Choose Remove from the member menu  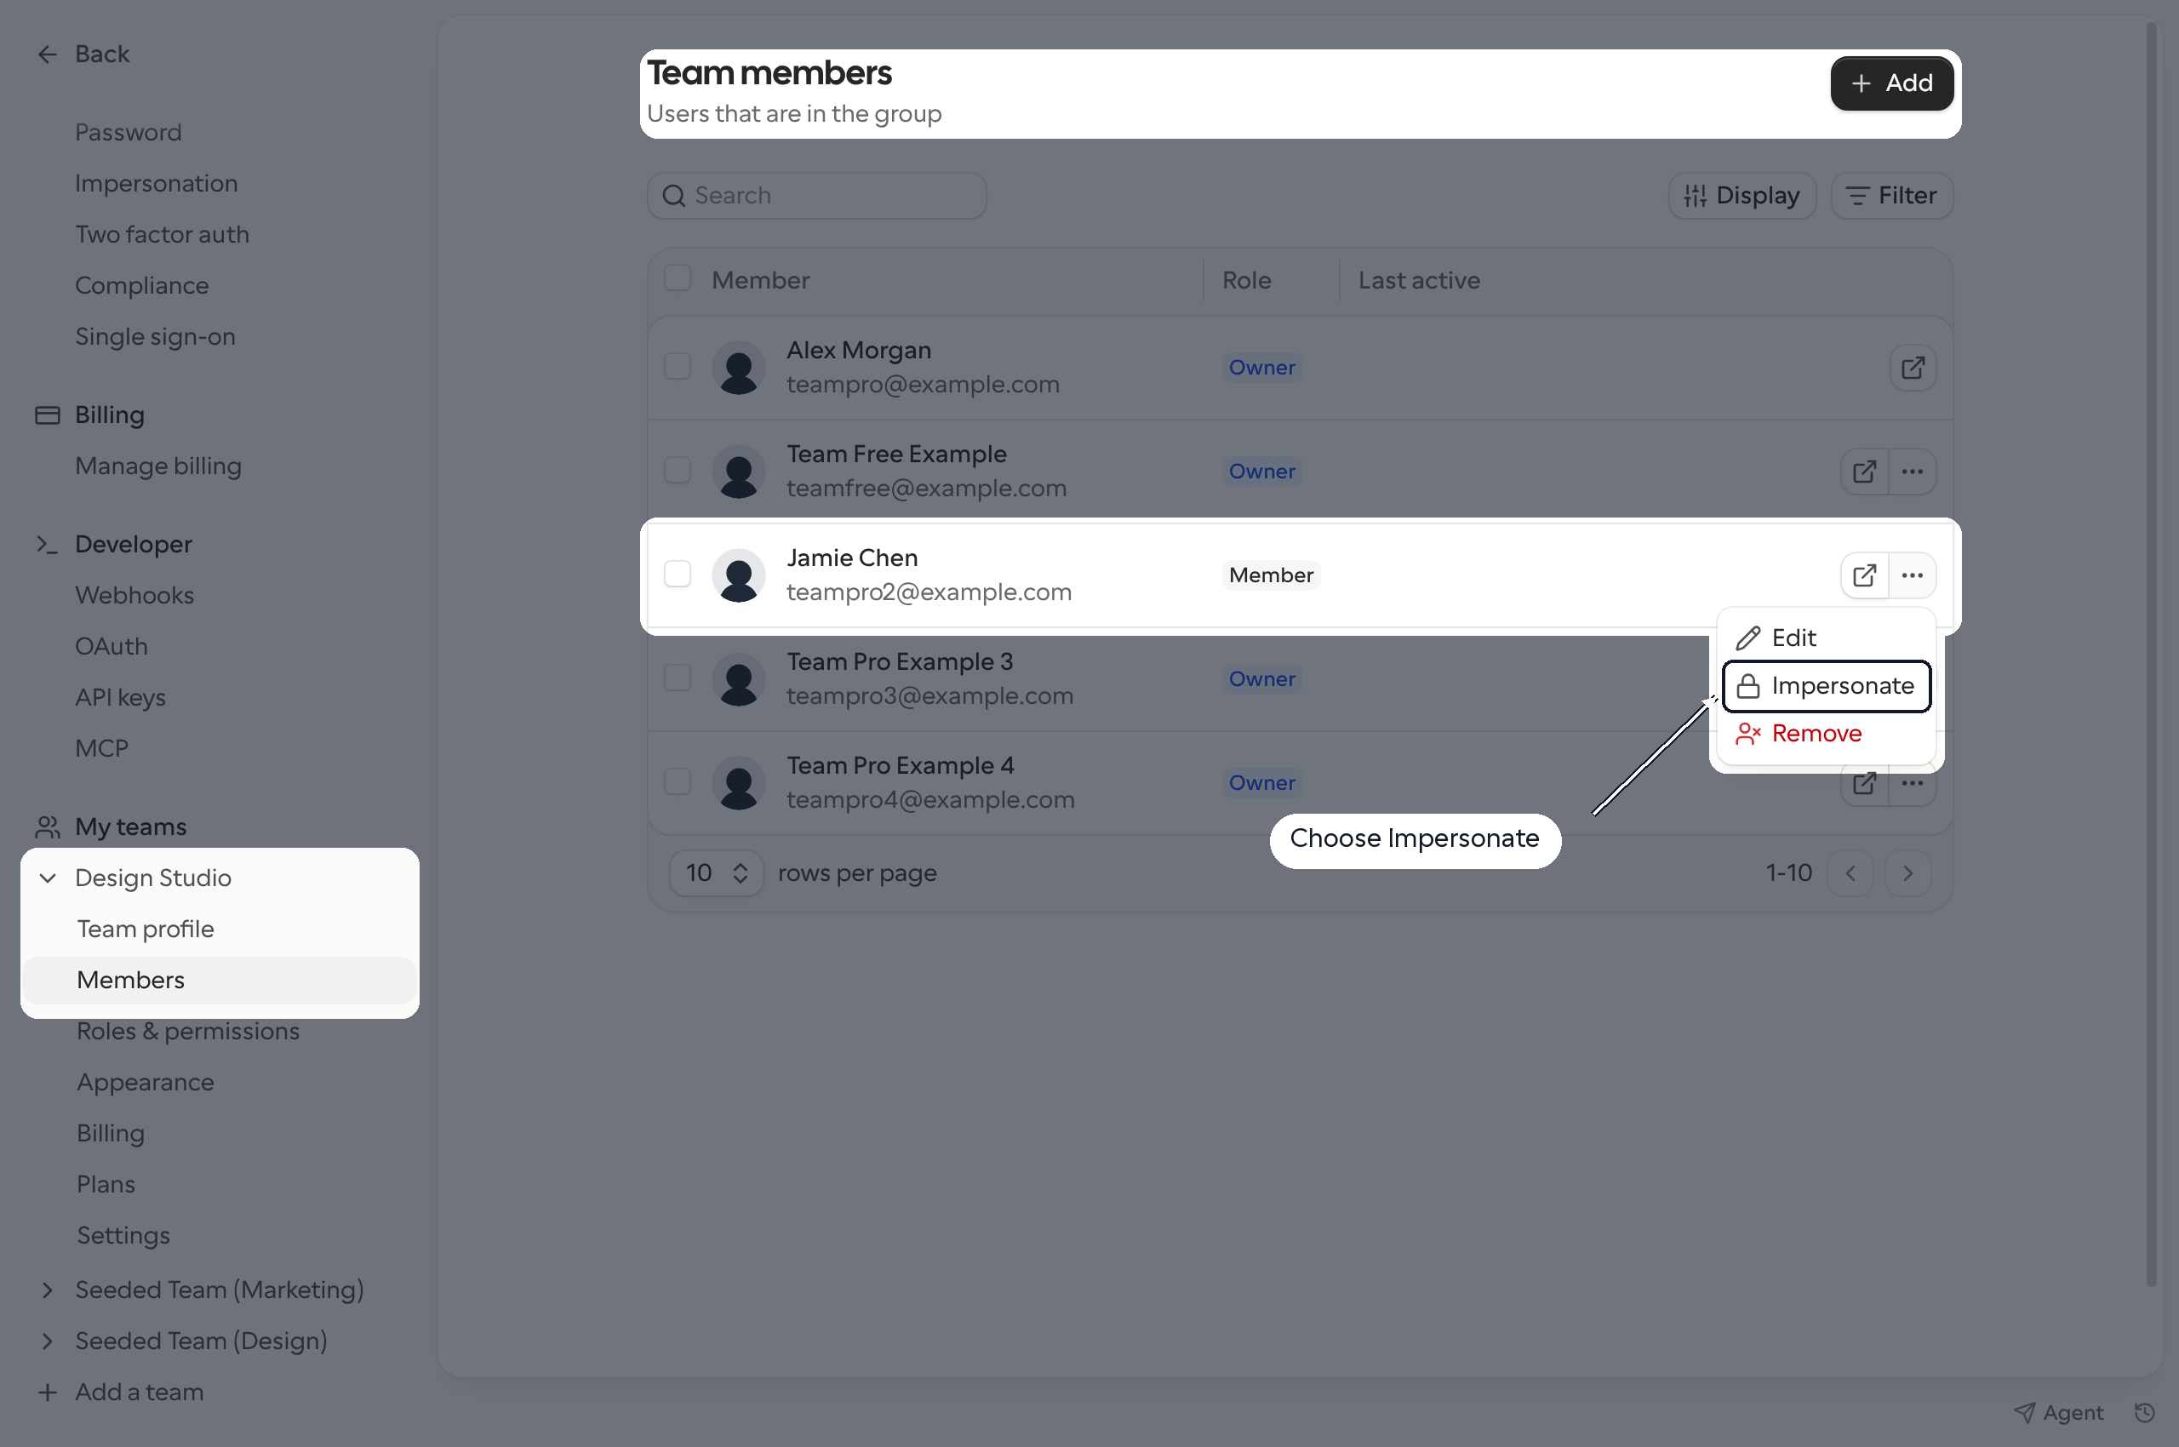click(x=1826, y=734)
